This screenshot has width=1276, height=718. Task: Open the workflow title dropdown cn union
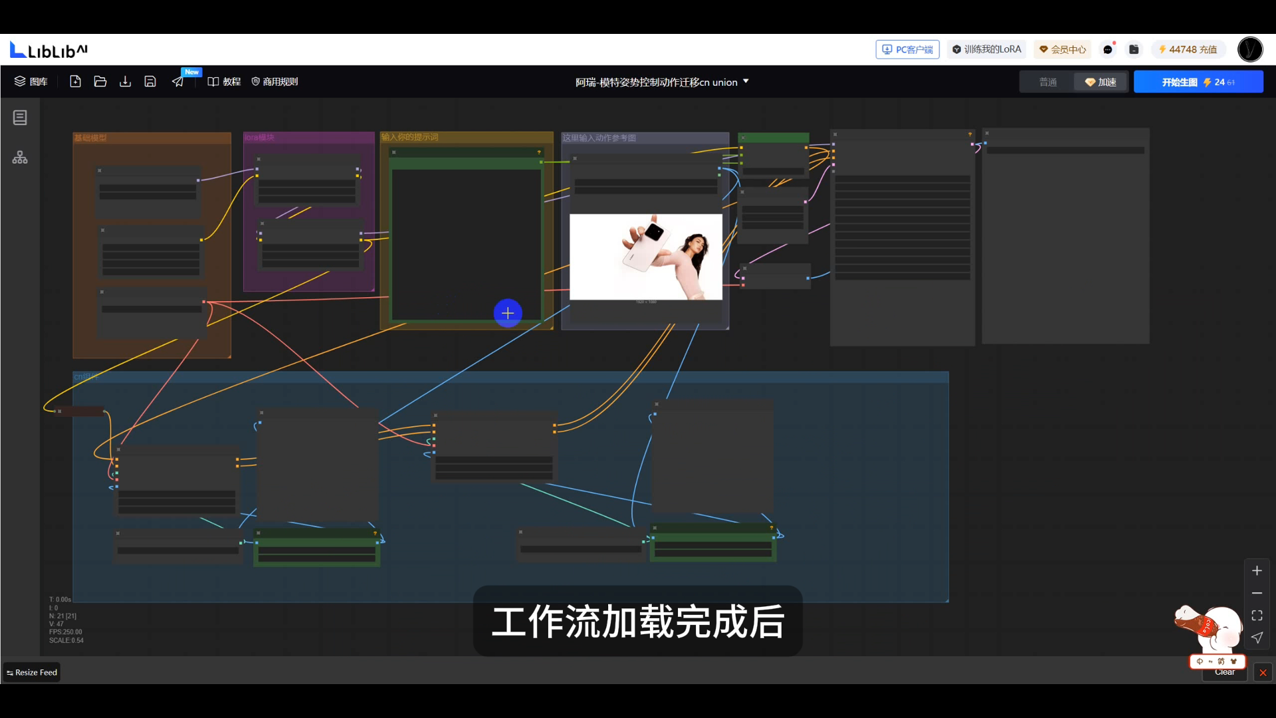pyautogui.click(x=746, y=82)
